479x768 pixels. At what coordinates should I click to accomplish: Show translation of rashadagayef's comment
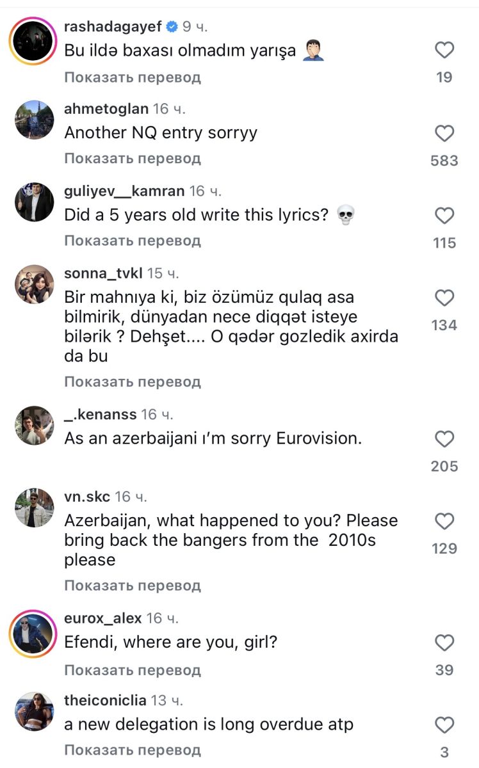pyautogui.click(x=133, y=77)
